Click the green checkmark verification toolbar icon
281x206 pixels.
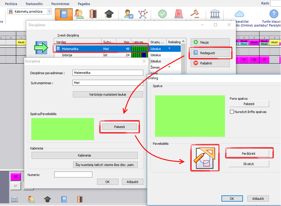pyautogui.click(x=162, y=14)
